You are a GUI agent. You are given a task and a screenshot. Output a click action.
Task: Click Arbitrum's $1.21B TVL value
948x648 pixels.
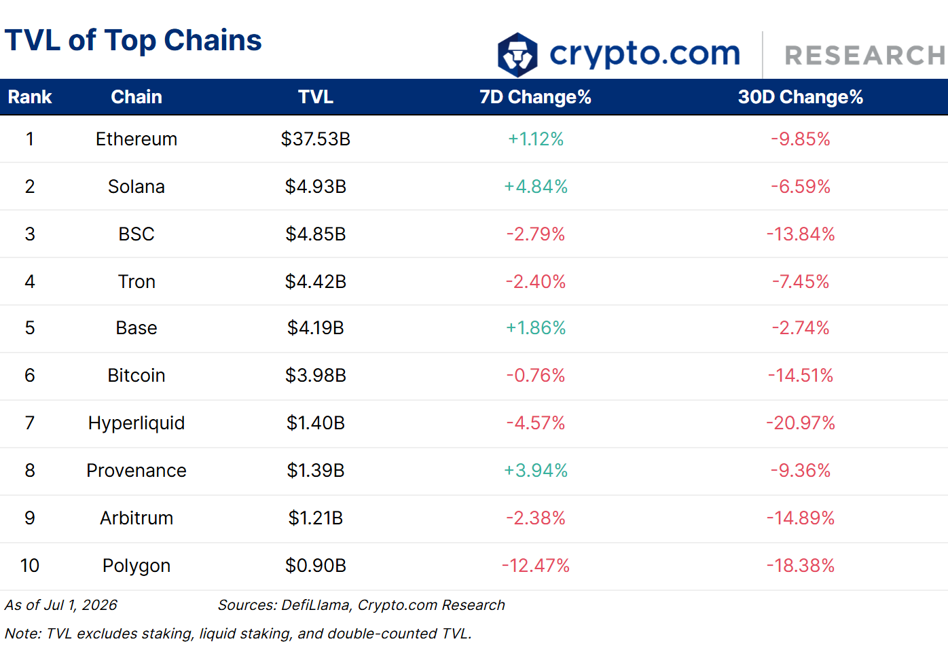[x=316, y=518]
